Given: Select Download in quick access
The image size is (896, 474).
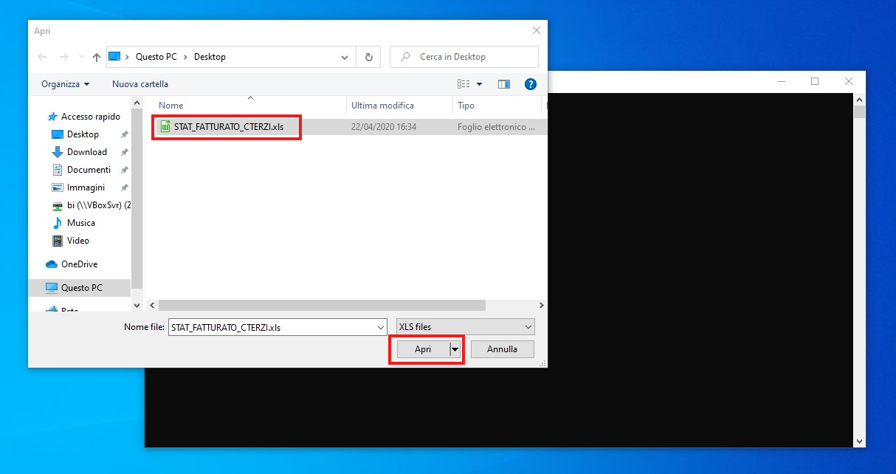Looking at the screenshot, I should tap(86, 152).
